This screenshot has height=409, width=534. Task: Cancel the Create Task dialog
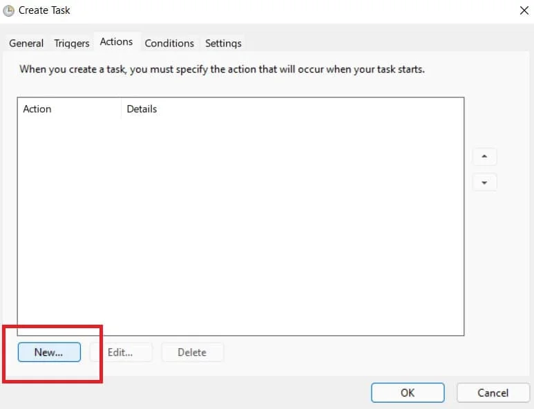(493, 392)
